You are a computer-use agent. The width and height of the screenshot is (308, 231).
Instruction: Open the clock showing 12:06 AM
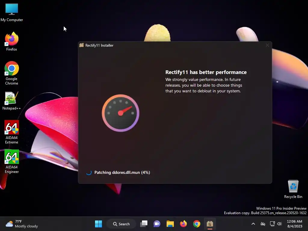click(294, 224)
